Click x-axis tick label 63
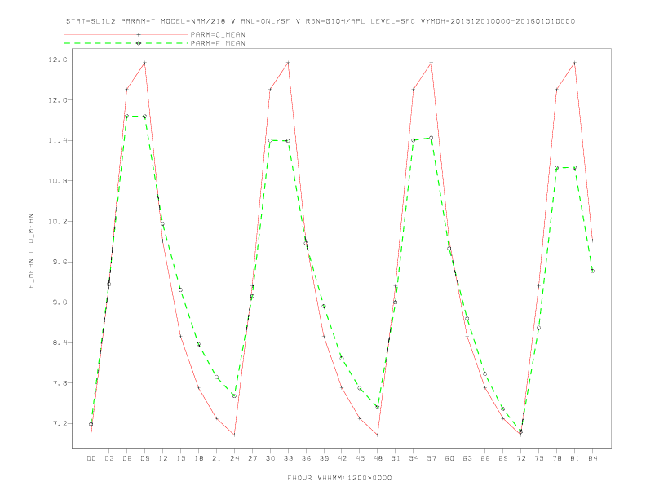This screenshot has width=646, height=499. coord(467,458)
